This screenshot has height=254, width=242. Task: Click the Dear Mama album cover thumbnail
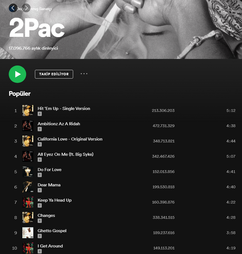pyautogui.click(x=28, y=187)
